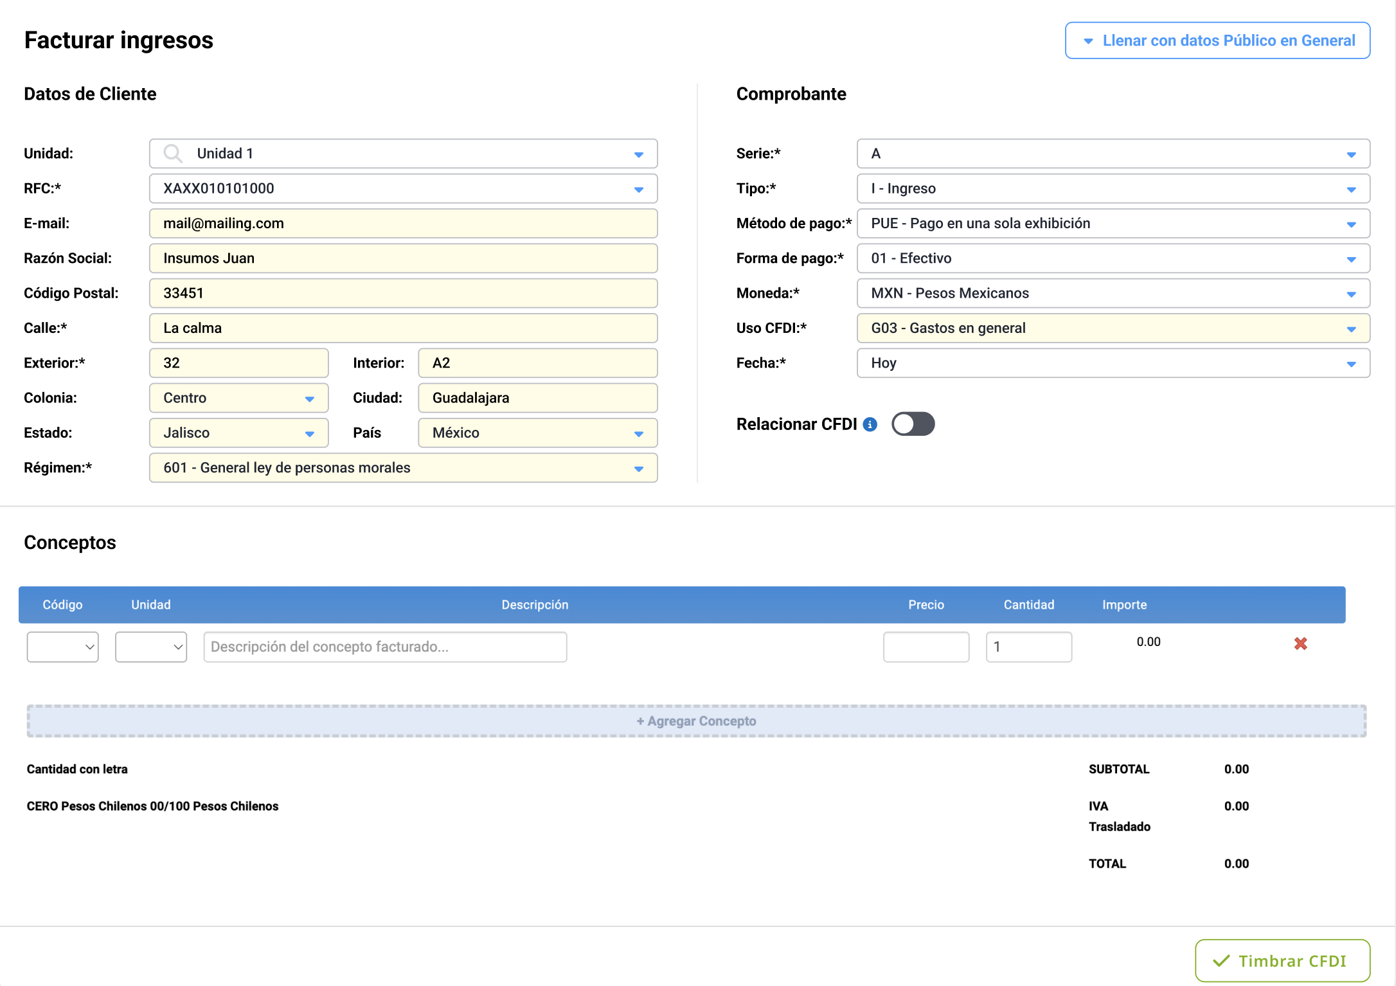Open the RFC dropdown XAXX010101000

click(403, 188)
